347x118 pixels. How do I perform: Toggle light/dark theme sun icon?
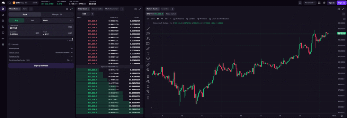pos(324,3)
